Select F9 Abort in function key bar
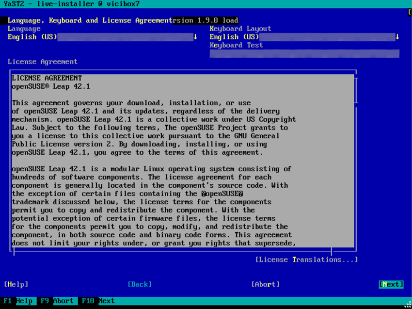The image size is (412, 309). (x=57, y=301)
